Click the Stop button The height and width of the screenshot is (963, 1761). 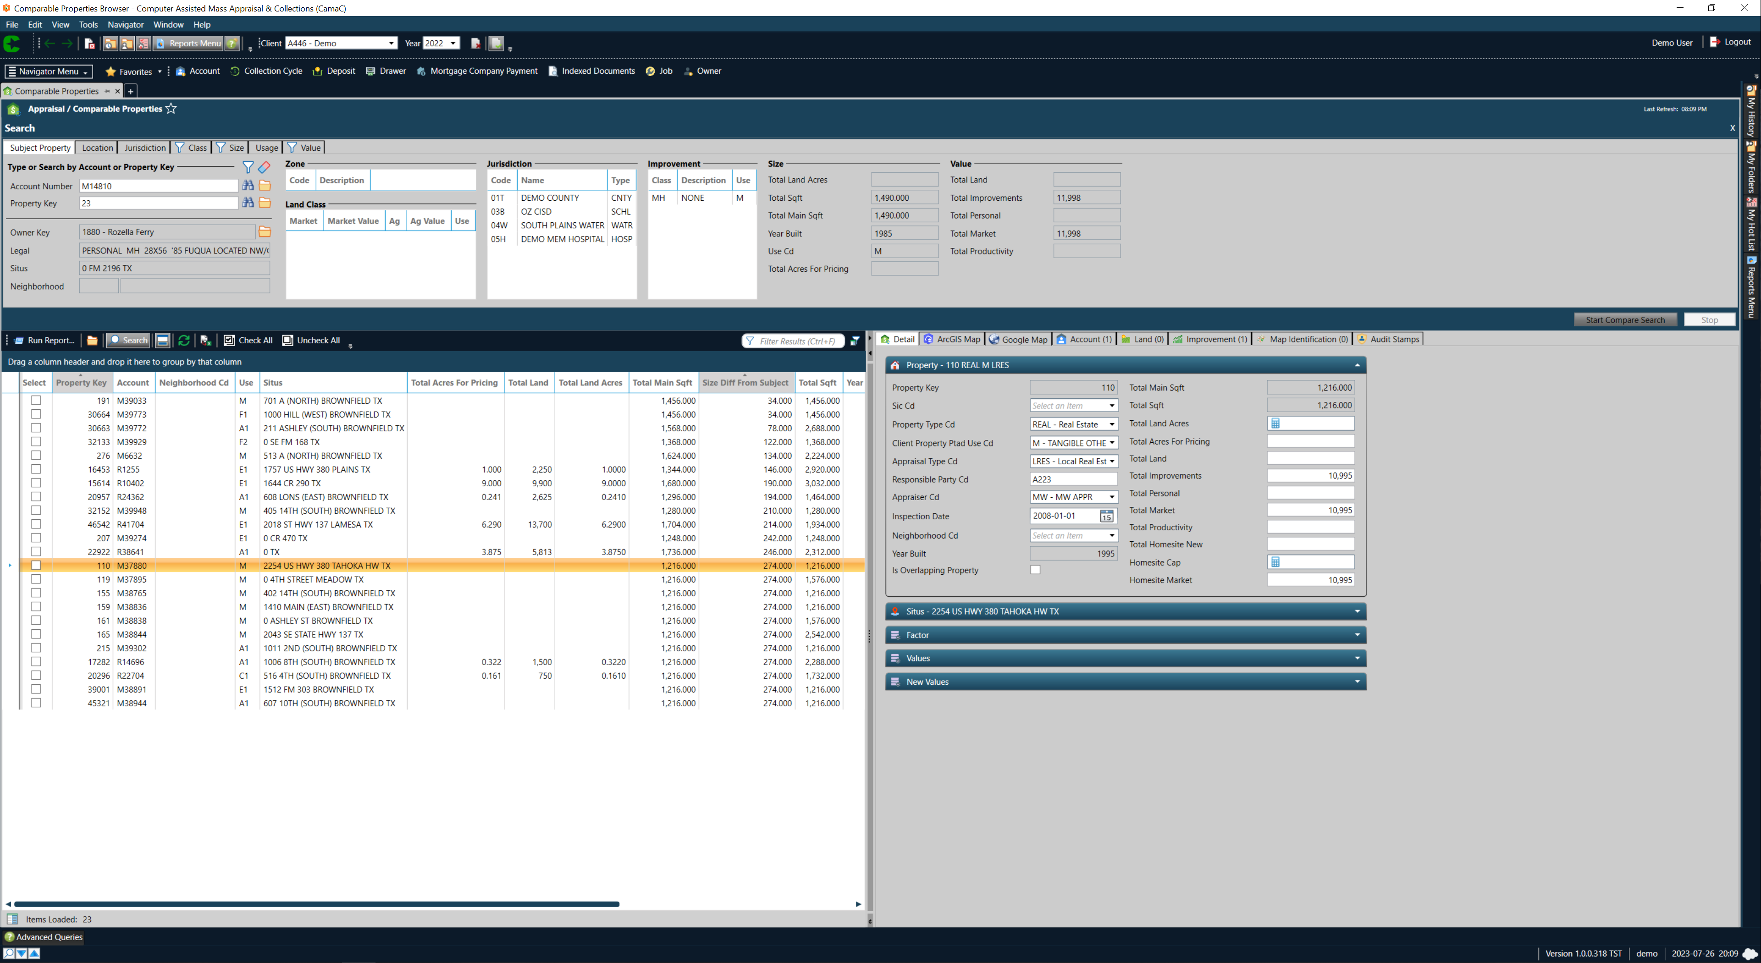coord(1709,320)
